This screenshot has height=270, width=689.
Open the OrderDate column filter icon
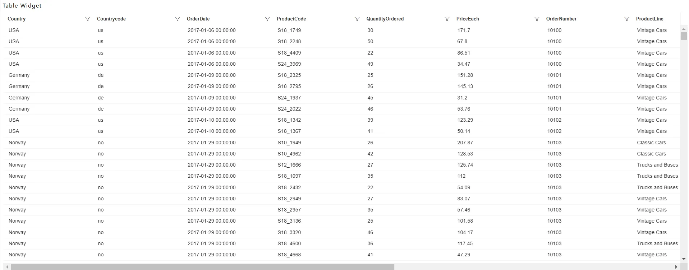click(267, 19)
